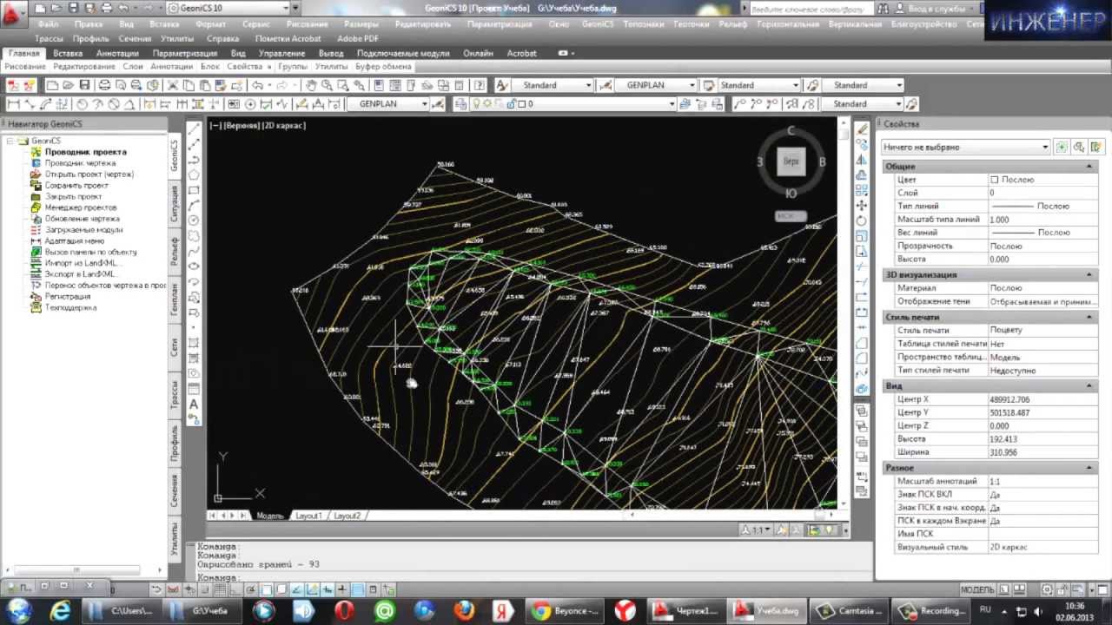The height and width of the screenshot is (625, 1112).
Task: Click the ViewCube 'Верх' face
Action: [791, 161]
